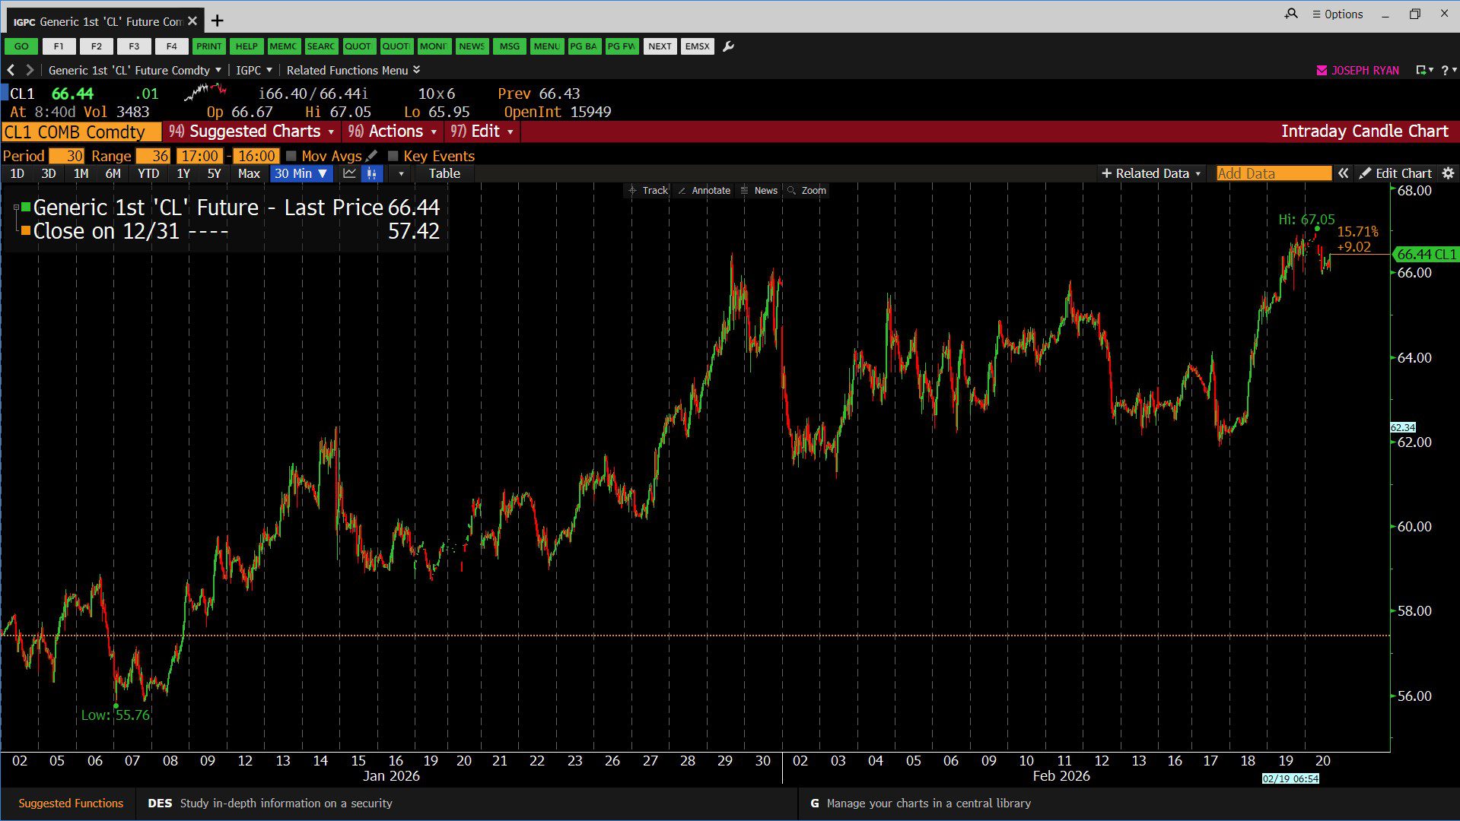Go back with left arrow navigation icon
The image size is (1460, 821).
coord(11,70)
